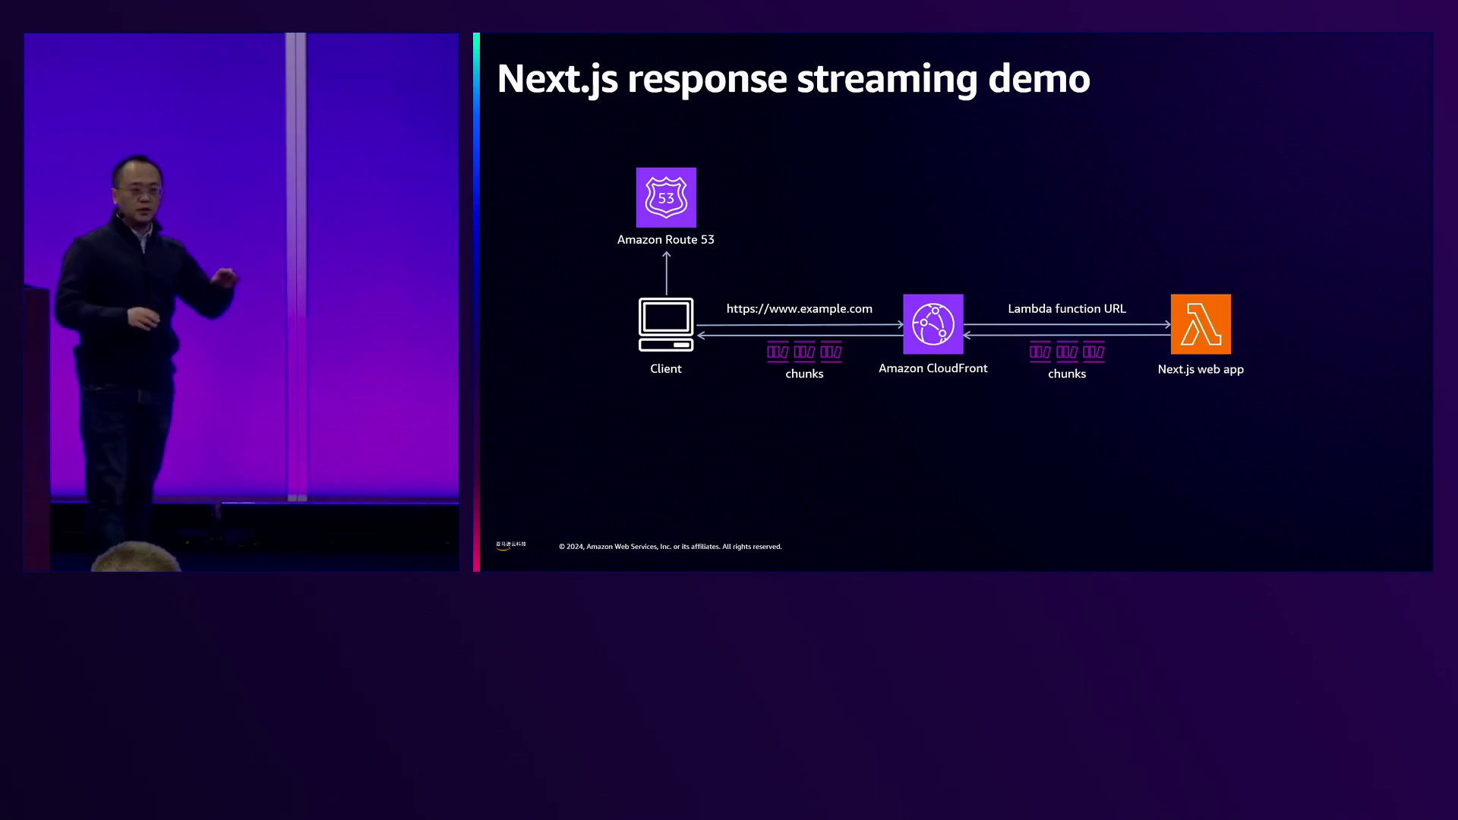Click the gradient color bar left of slide

pos(476,301)
